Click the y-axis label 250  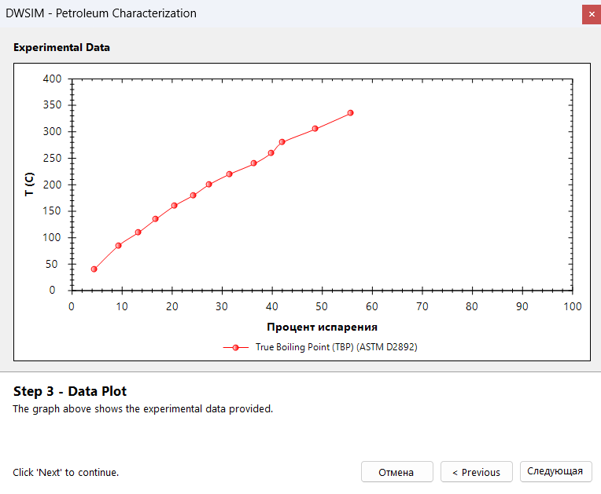click(x=52, y=158)
